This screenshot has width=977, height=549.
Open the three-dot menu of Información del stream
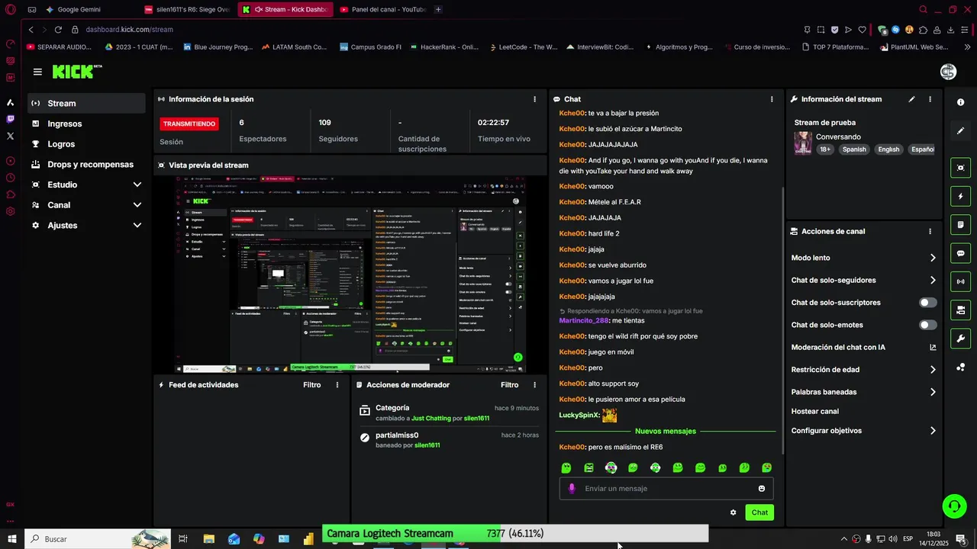930,99
